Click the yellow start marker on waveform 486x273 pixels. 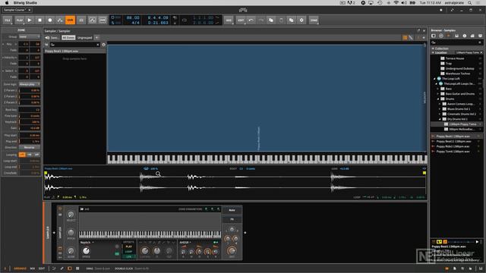click(x=46, y=173)
